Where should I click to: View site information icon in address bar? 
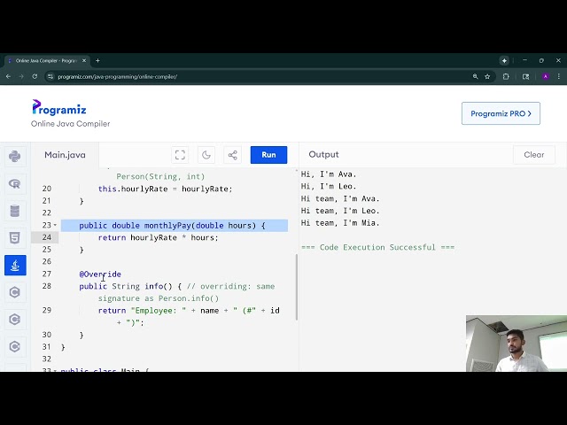point(50,77)
